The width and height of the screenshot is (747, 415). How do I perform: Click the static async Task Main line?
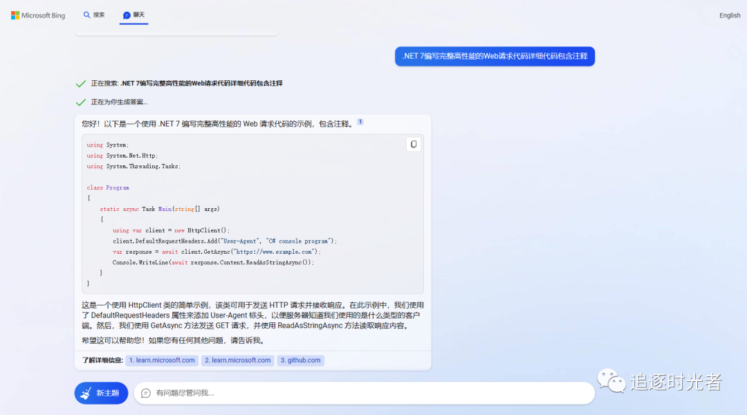pyautogui.click(x=160, y=209)
